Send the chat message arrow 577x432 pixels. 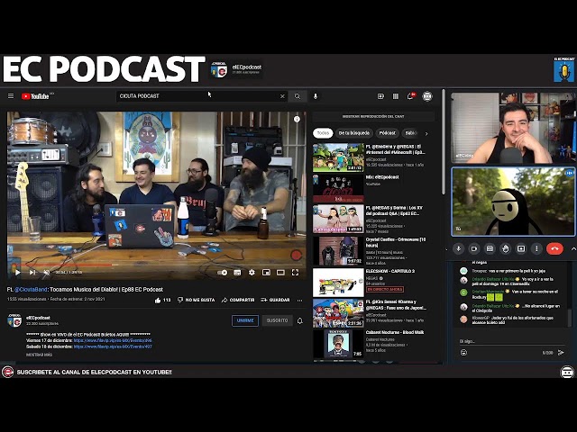tap(561, 353)
